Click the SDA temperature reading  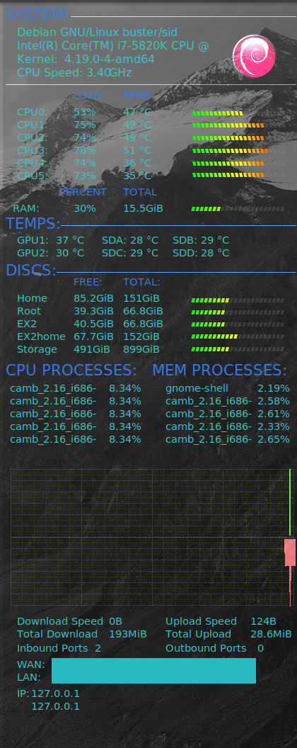(130, 240)
